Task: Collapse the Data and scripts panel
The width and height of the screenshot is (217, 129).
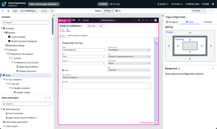Action: 46,98
